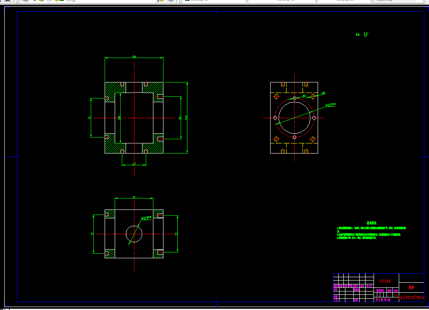Select the 116 width dimension text
The image size is (429, 310).
pyautogui.click(x=134, y=57)
